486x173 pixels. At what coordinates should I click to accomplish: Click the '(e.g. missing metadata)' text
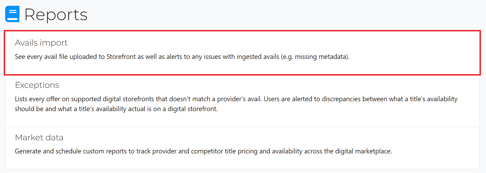click(x=315, y=57)
